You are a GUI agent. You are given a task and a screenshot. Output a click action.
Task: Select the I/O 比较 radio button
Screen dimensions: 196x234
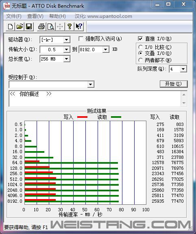coord(140,47)
